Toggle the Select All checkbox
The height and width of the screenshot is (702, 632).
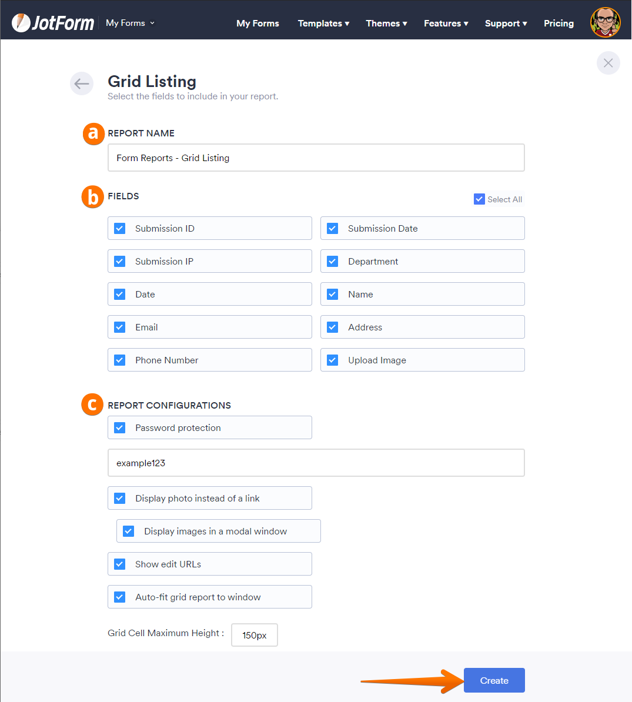tap(479, 199)
